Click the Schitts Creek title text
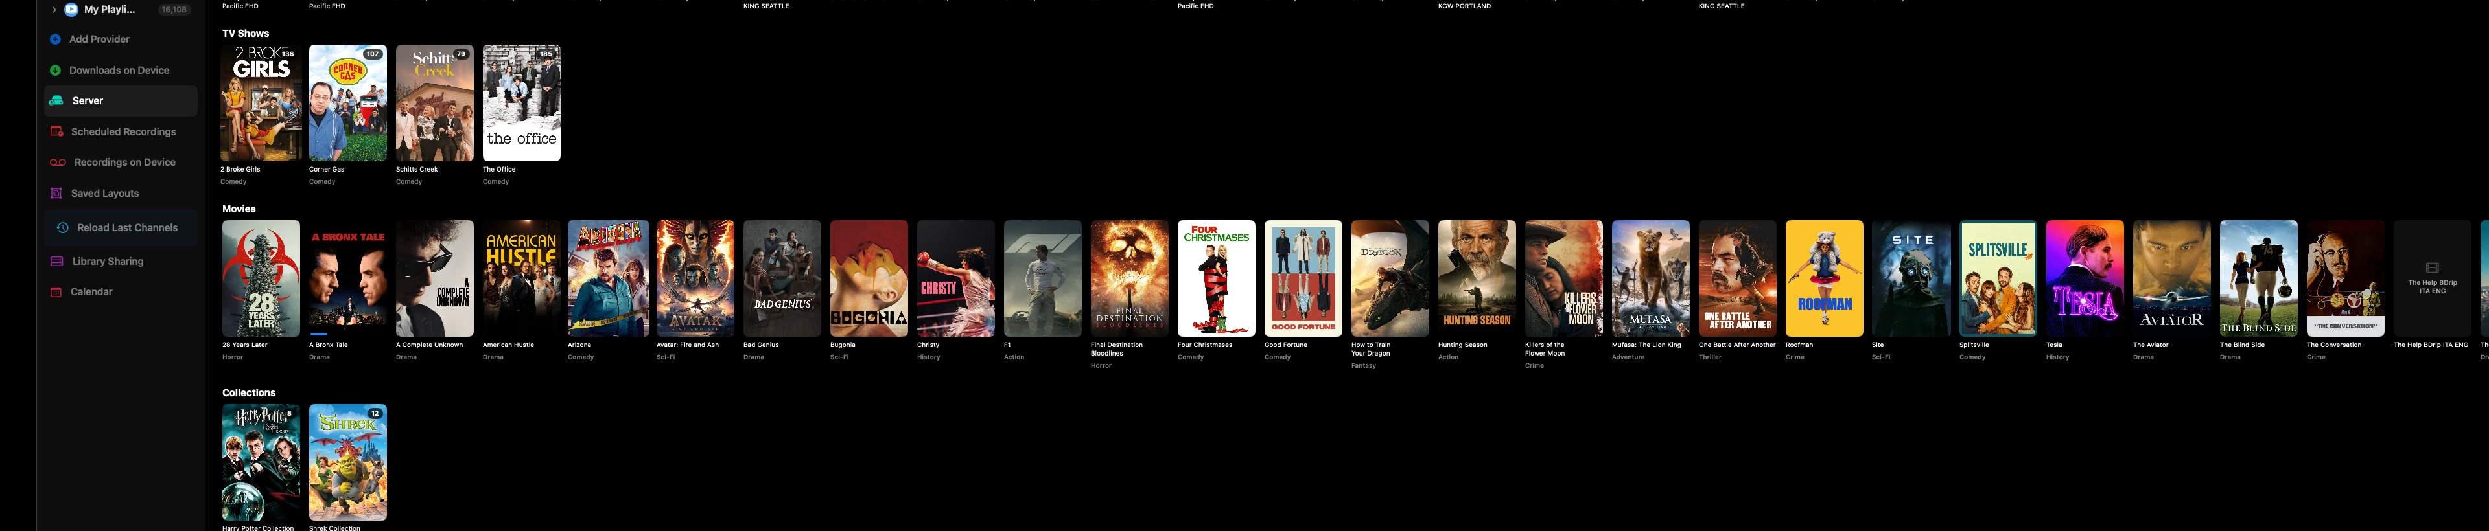The height and width of the screenshot is (531, 2489). pyautogui.click(x=416, y=169)
